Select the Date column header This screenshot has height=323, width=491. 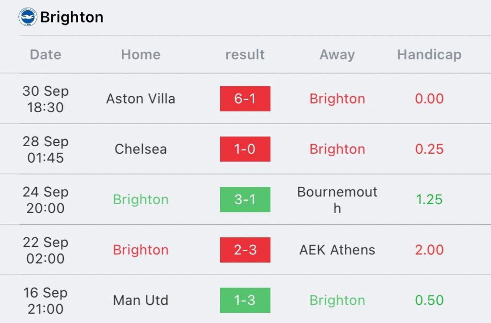tap(46, 55)
